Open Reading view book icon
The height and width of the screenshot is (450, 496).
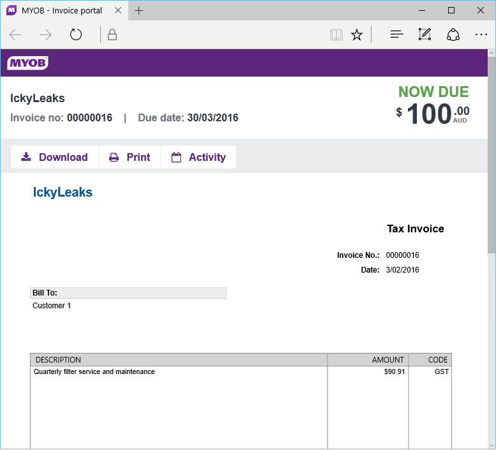[x=336, y=35]
